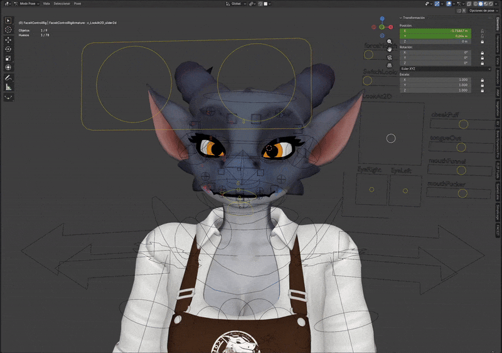502x353 pixels.
Task: Click blue Z axis atop navigation gizmo
Action: tap(382, 19)
